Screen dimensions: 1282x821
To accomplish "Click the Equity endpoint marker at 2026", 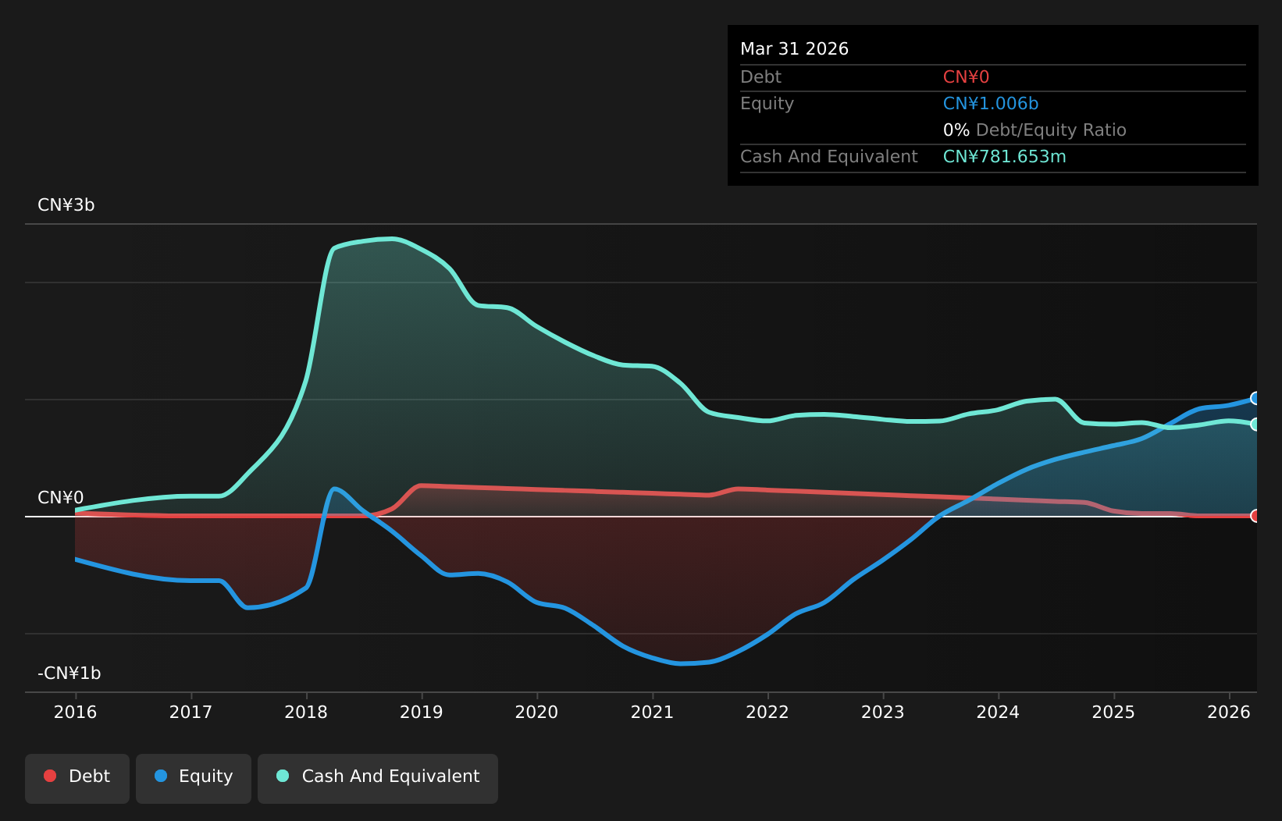I will (1255, 398).
